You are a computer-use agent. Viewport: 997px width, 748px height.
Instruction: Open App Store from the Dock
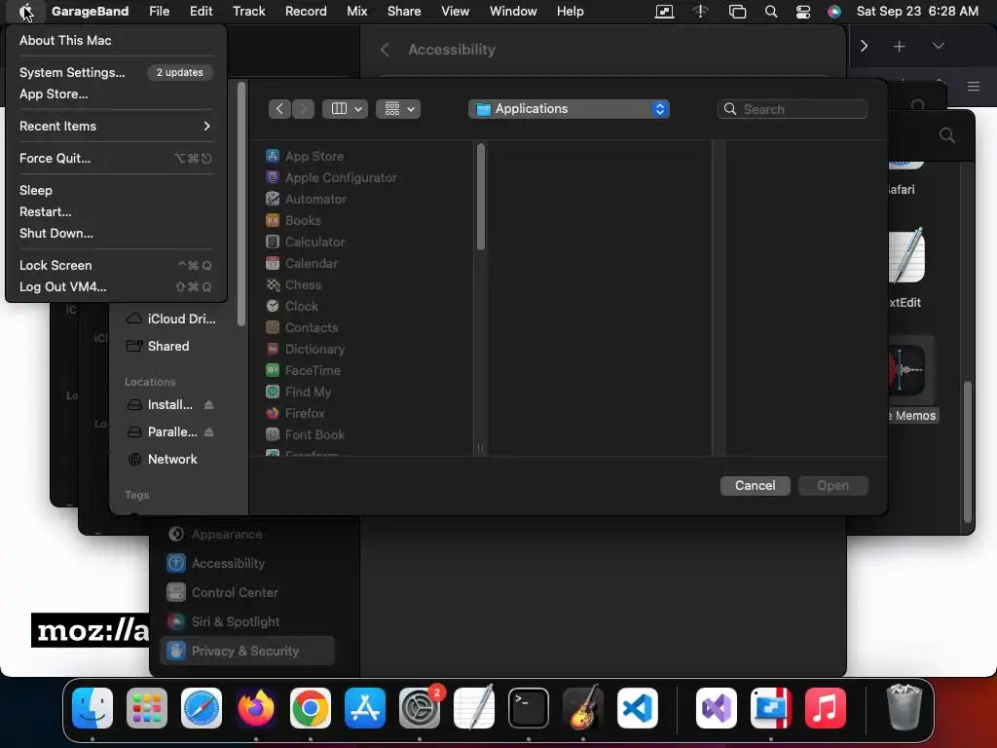365,708
